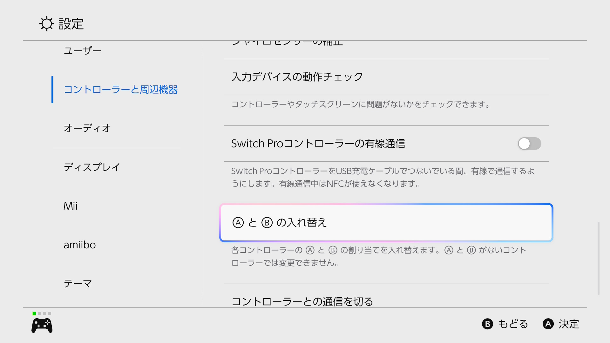The height and width of the screenshot is (343, 610).
Task: Click the controller icon at bottom left
Action: point(42,326)
